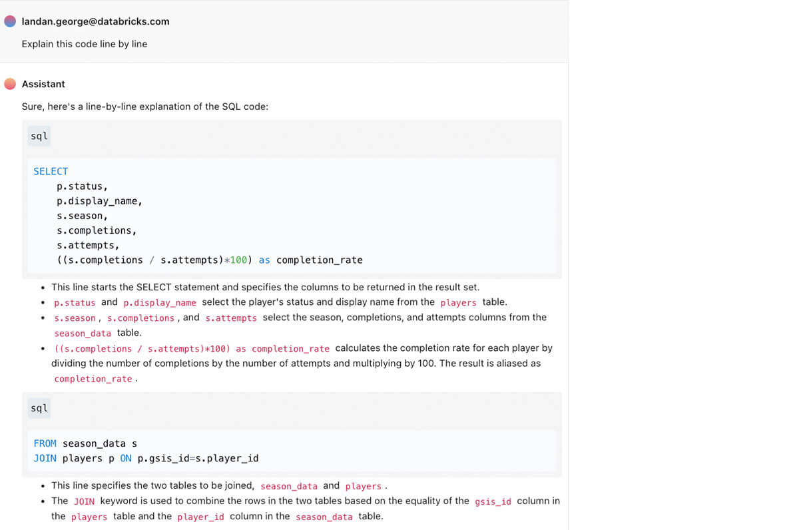Select the sql language label on first code block
799x530 pixels.
tap(38, 136)
